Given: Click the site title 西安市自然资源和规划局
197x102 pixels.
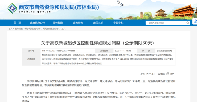Looking at the screenshot, I should click(x=59, y=7).
